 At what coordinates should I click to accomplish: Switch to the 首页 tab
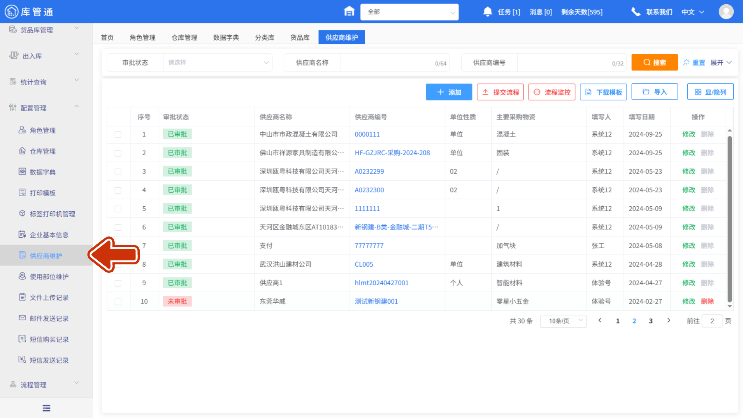tap(107, 38)
